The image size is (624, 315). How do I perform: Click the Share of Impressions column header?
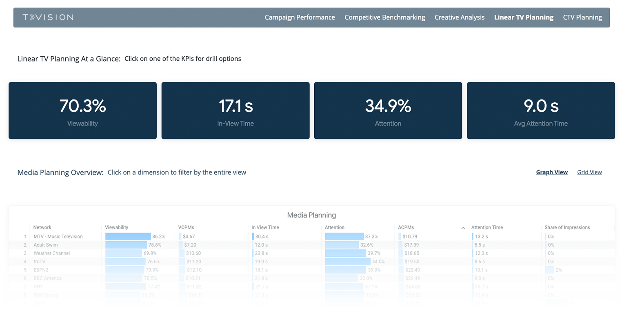(567, 228)
